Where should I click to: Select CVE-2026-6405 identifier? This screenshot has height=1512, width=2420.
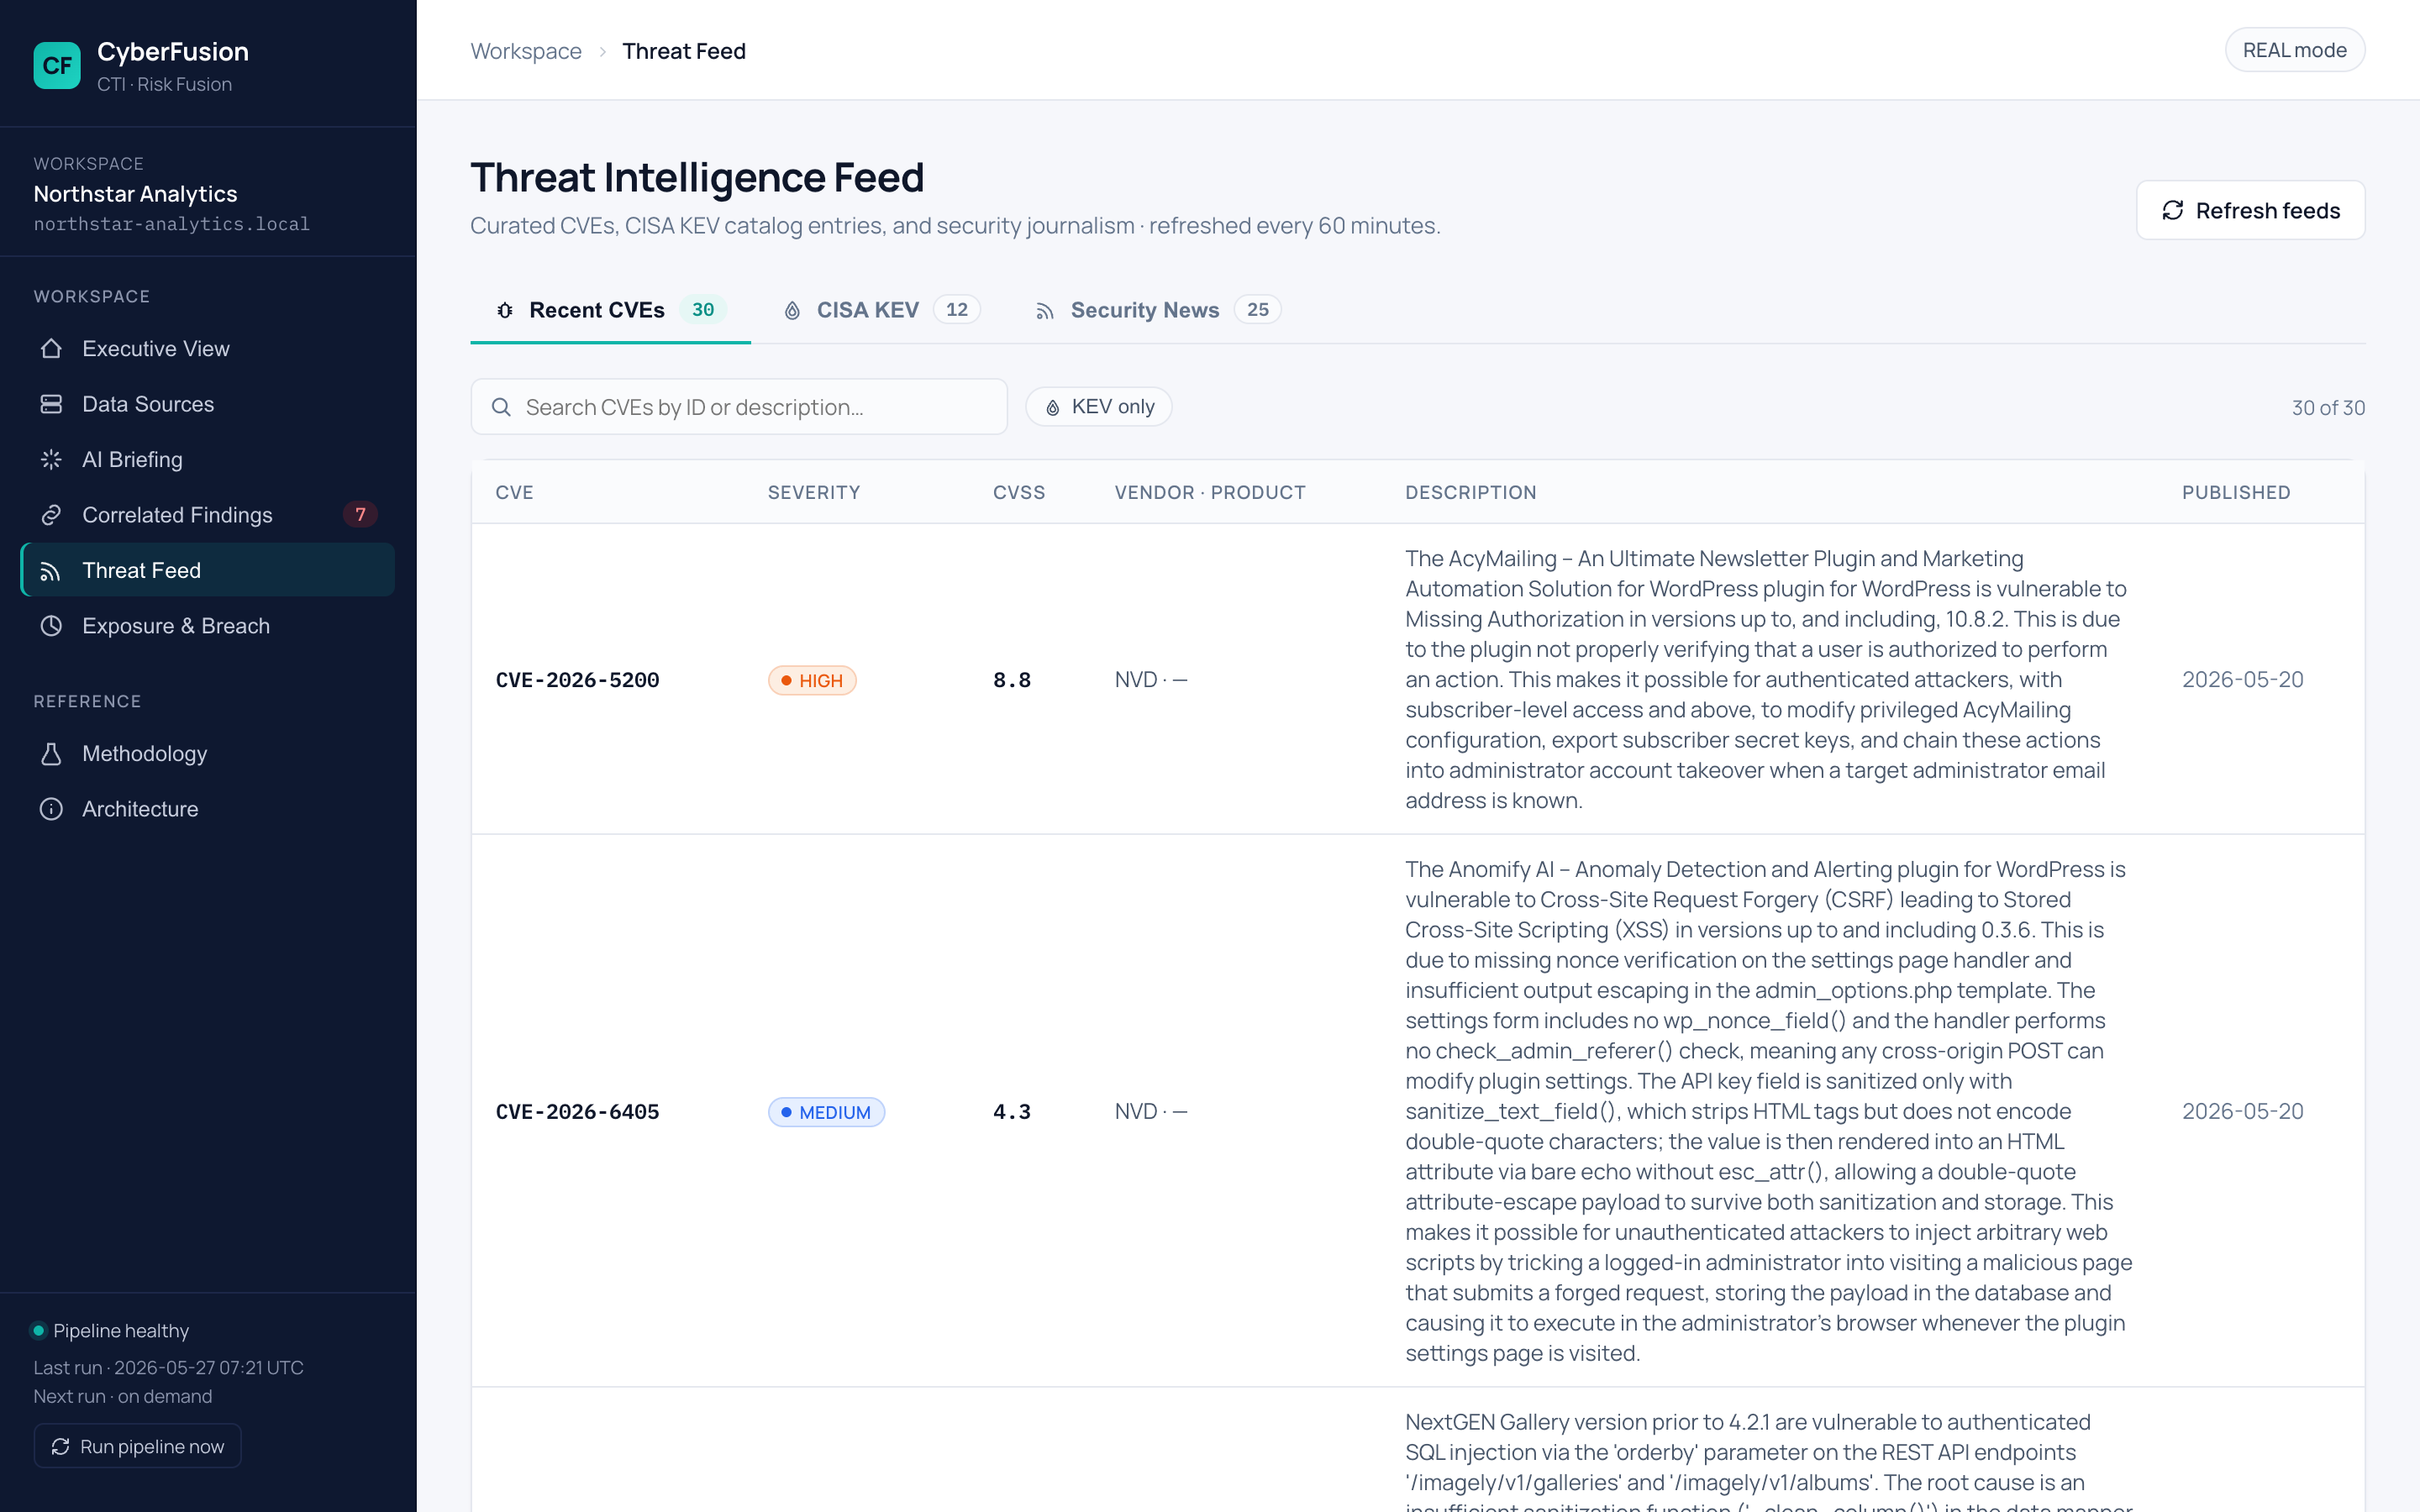point(577,1112)
